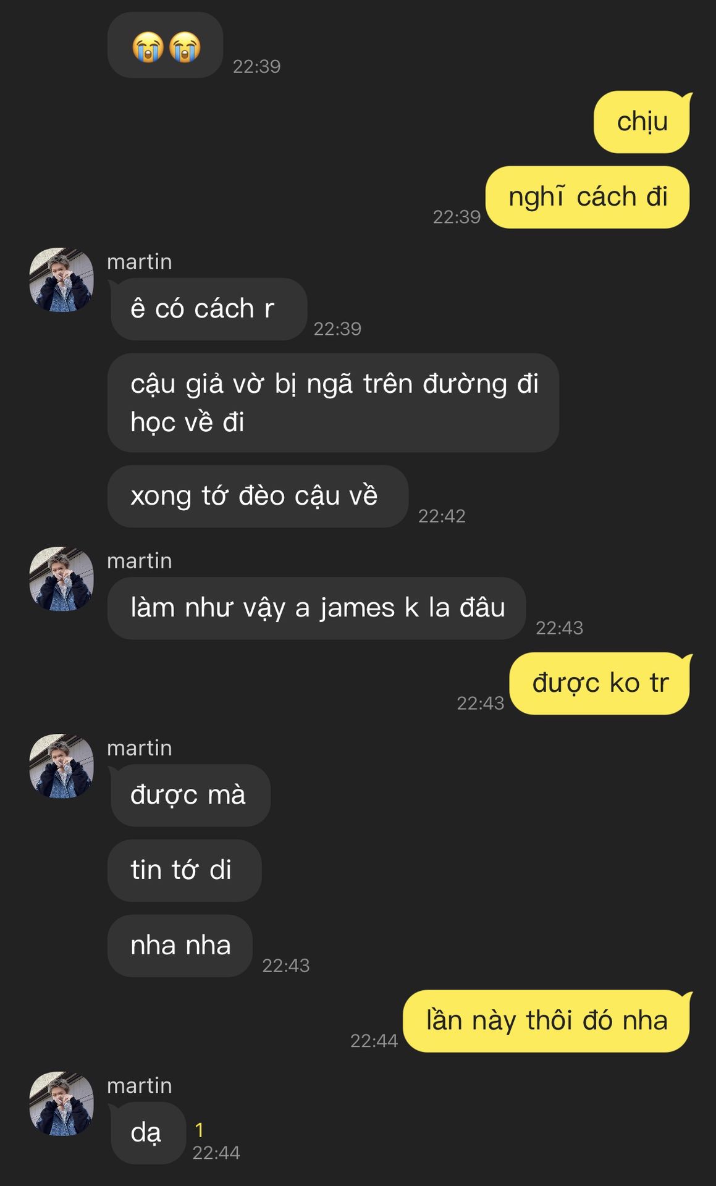Select the yellow 'chịu' message bubble

tap(642, 122)
